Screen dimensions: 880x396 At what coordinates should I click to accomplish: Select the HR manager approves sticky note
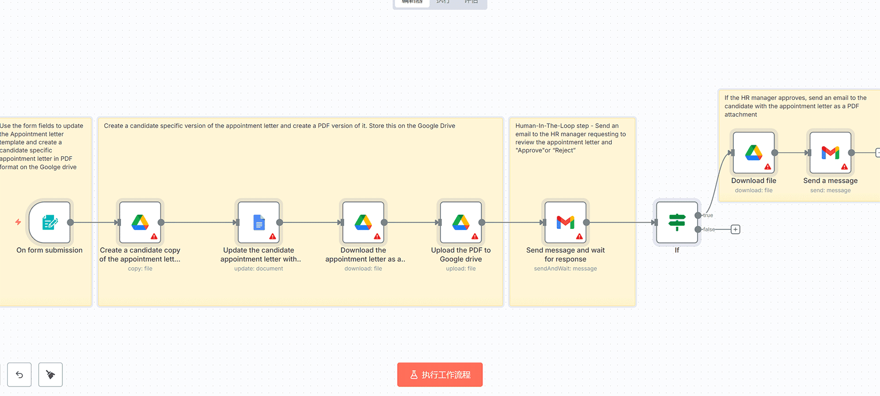tap(795, 106)
